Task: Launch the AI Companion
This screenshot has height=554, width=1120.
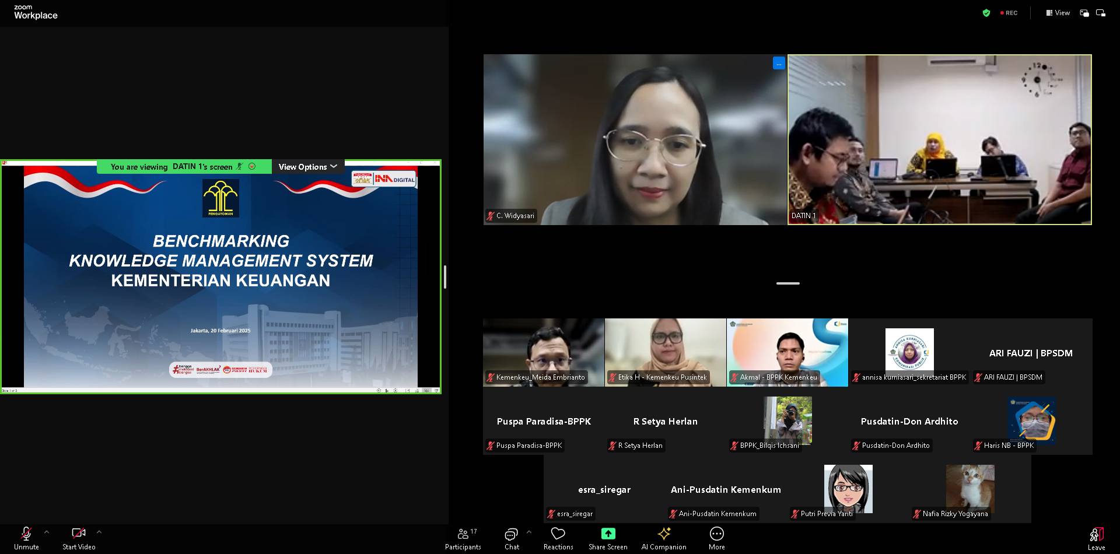Action: pyautogui.click(x=664, y=538)
